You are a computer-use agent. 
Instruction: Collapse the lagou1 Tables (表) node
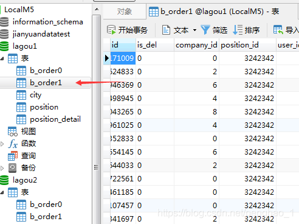[x=2, y=58]
